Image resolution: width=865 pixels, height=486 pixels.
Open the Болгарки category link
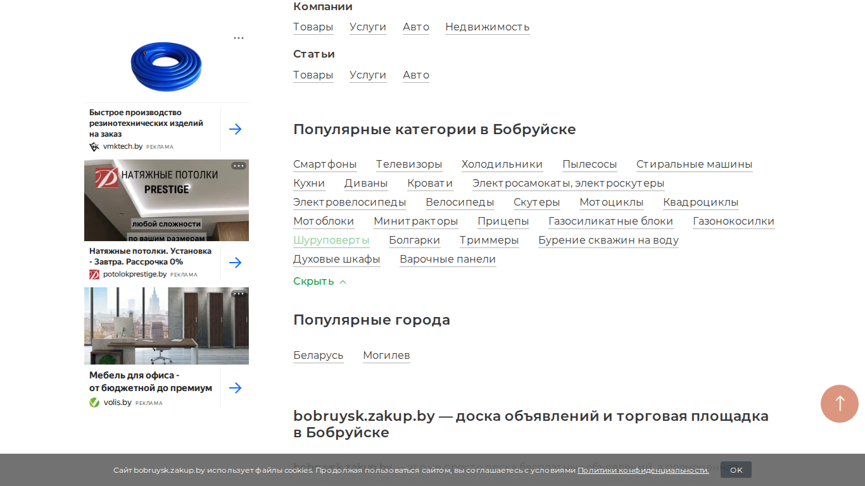[x=415, y=240]
